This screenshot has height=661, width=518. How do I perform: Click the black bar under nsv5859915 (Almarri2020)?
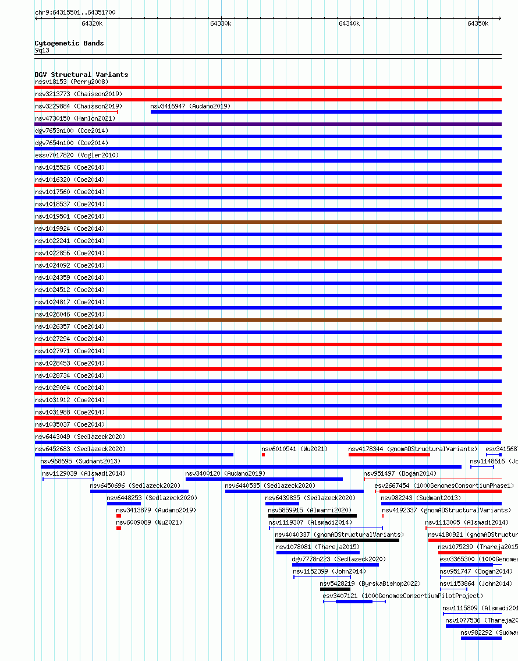(x=312, y=516)
